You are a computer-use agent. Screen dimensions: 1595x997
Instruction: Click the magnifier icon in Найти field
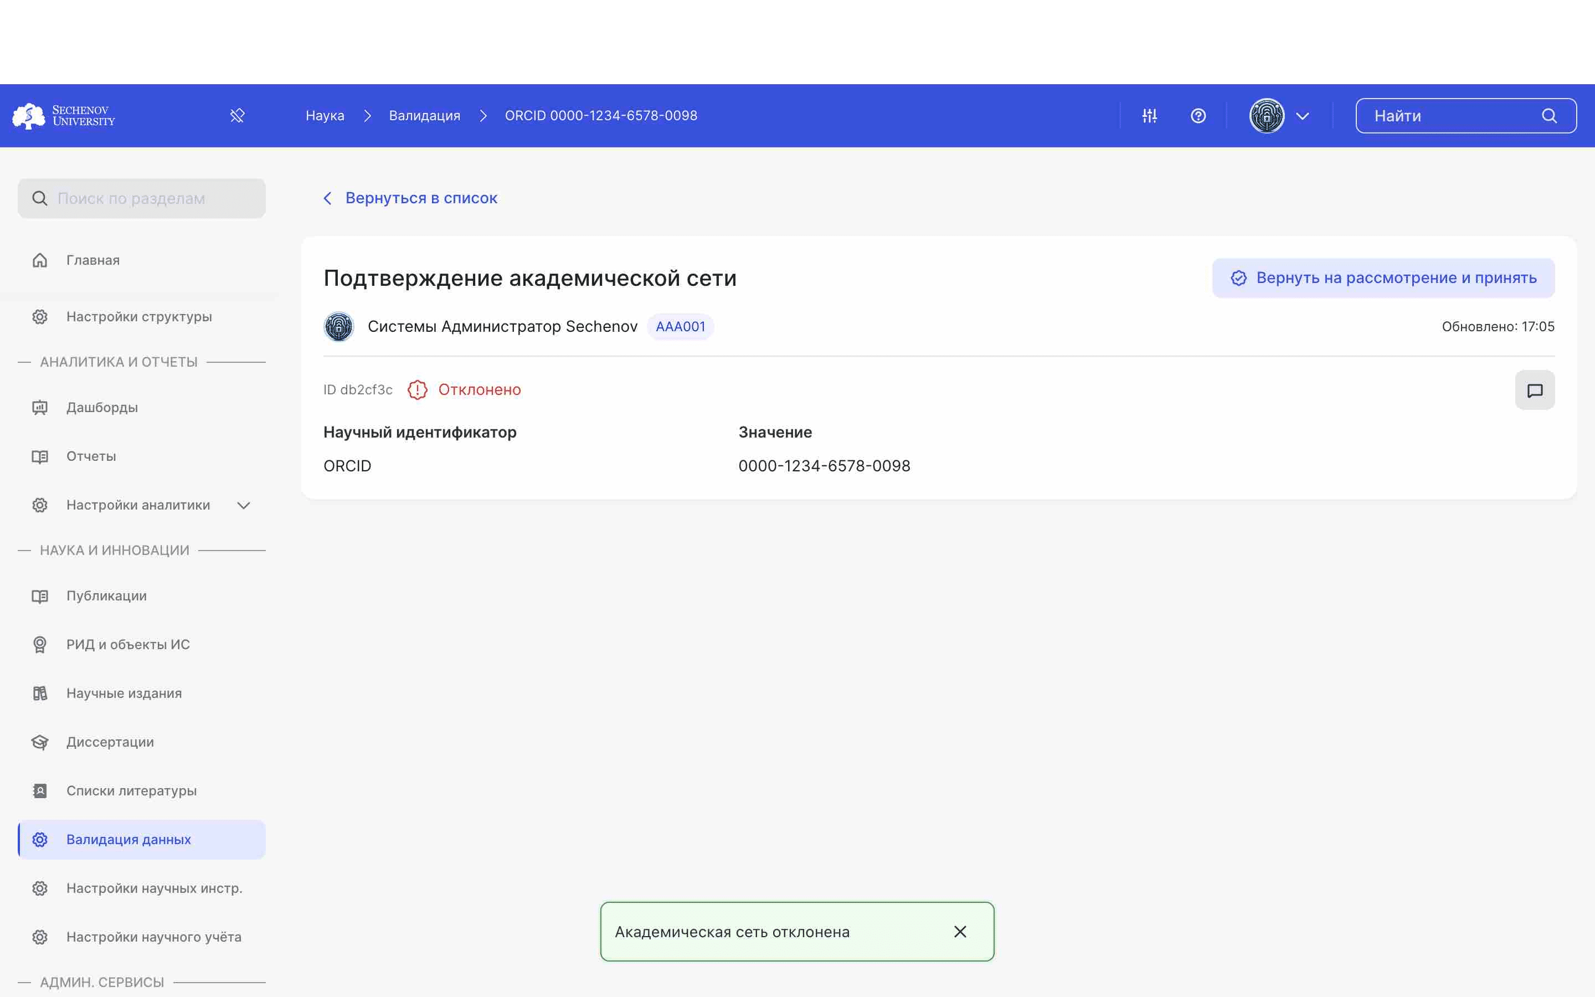pyautogui.click(x=1550, y=116)
